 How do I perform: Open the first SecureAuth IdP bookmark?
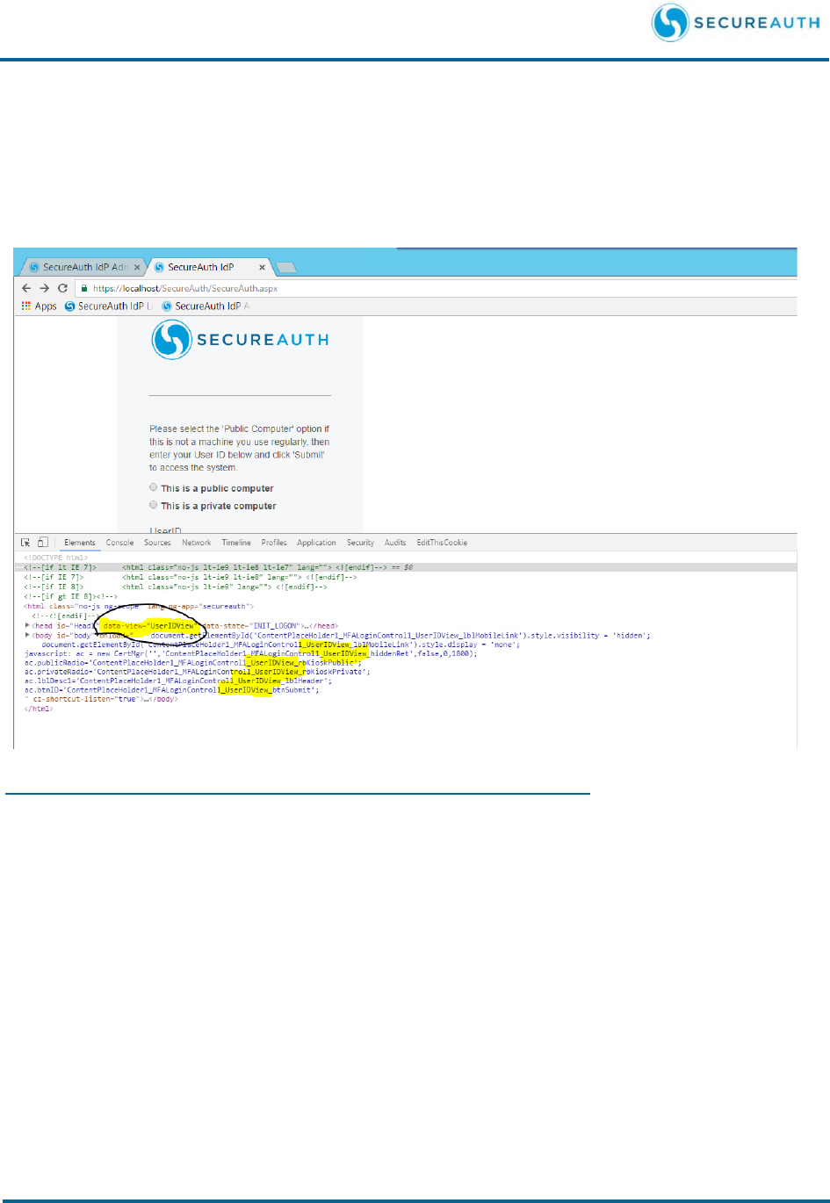tap(109, 306)
